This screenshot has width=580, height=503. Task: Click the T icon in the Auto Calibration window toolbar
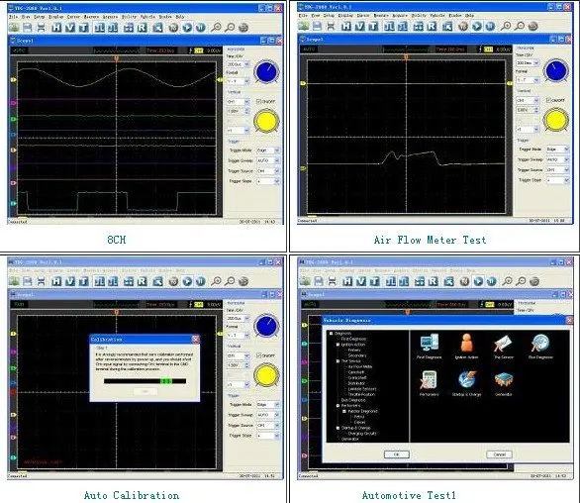(x=84, y=281)
